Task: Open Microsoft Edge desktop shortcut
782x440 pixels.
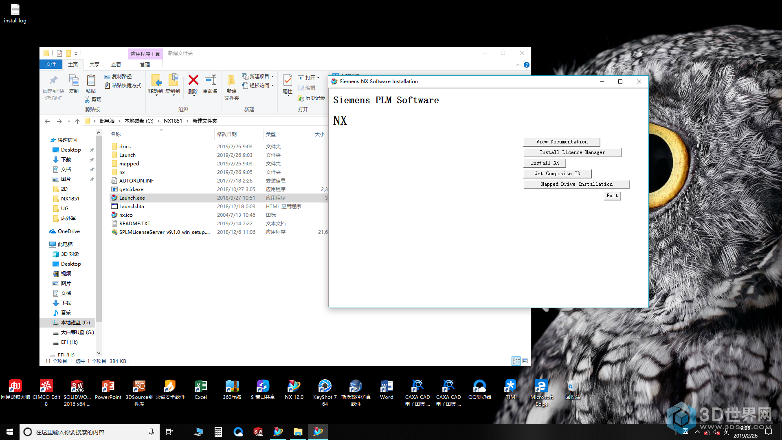Action: (x=541, y=393)
